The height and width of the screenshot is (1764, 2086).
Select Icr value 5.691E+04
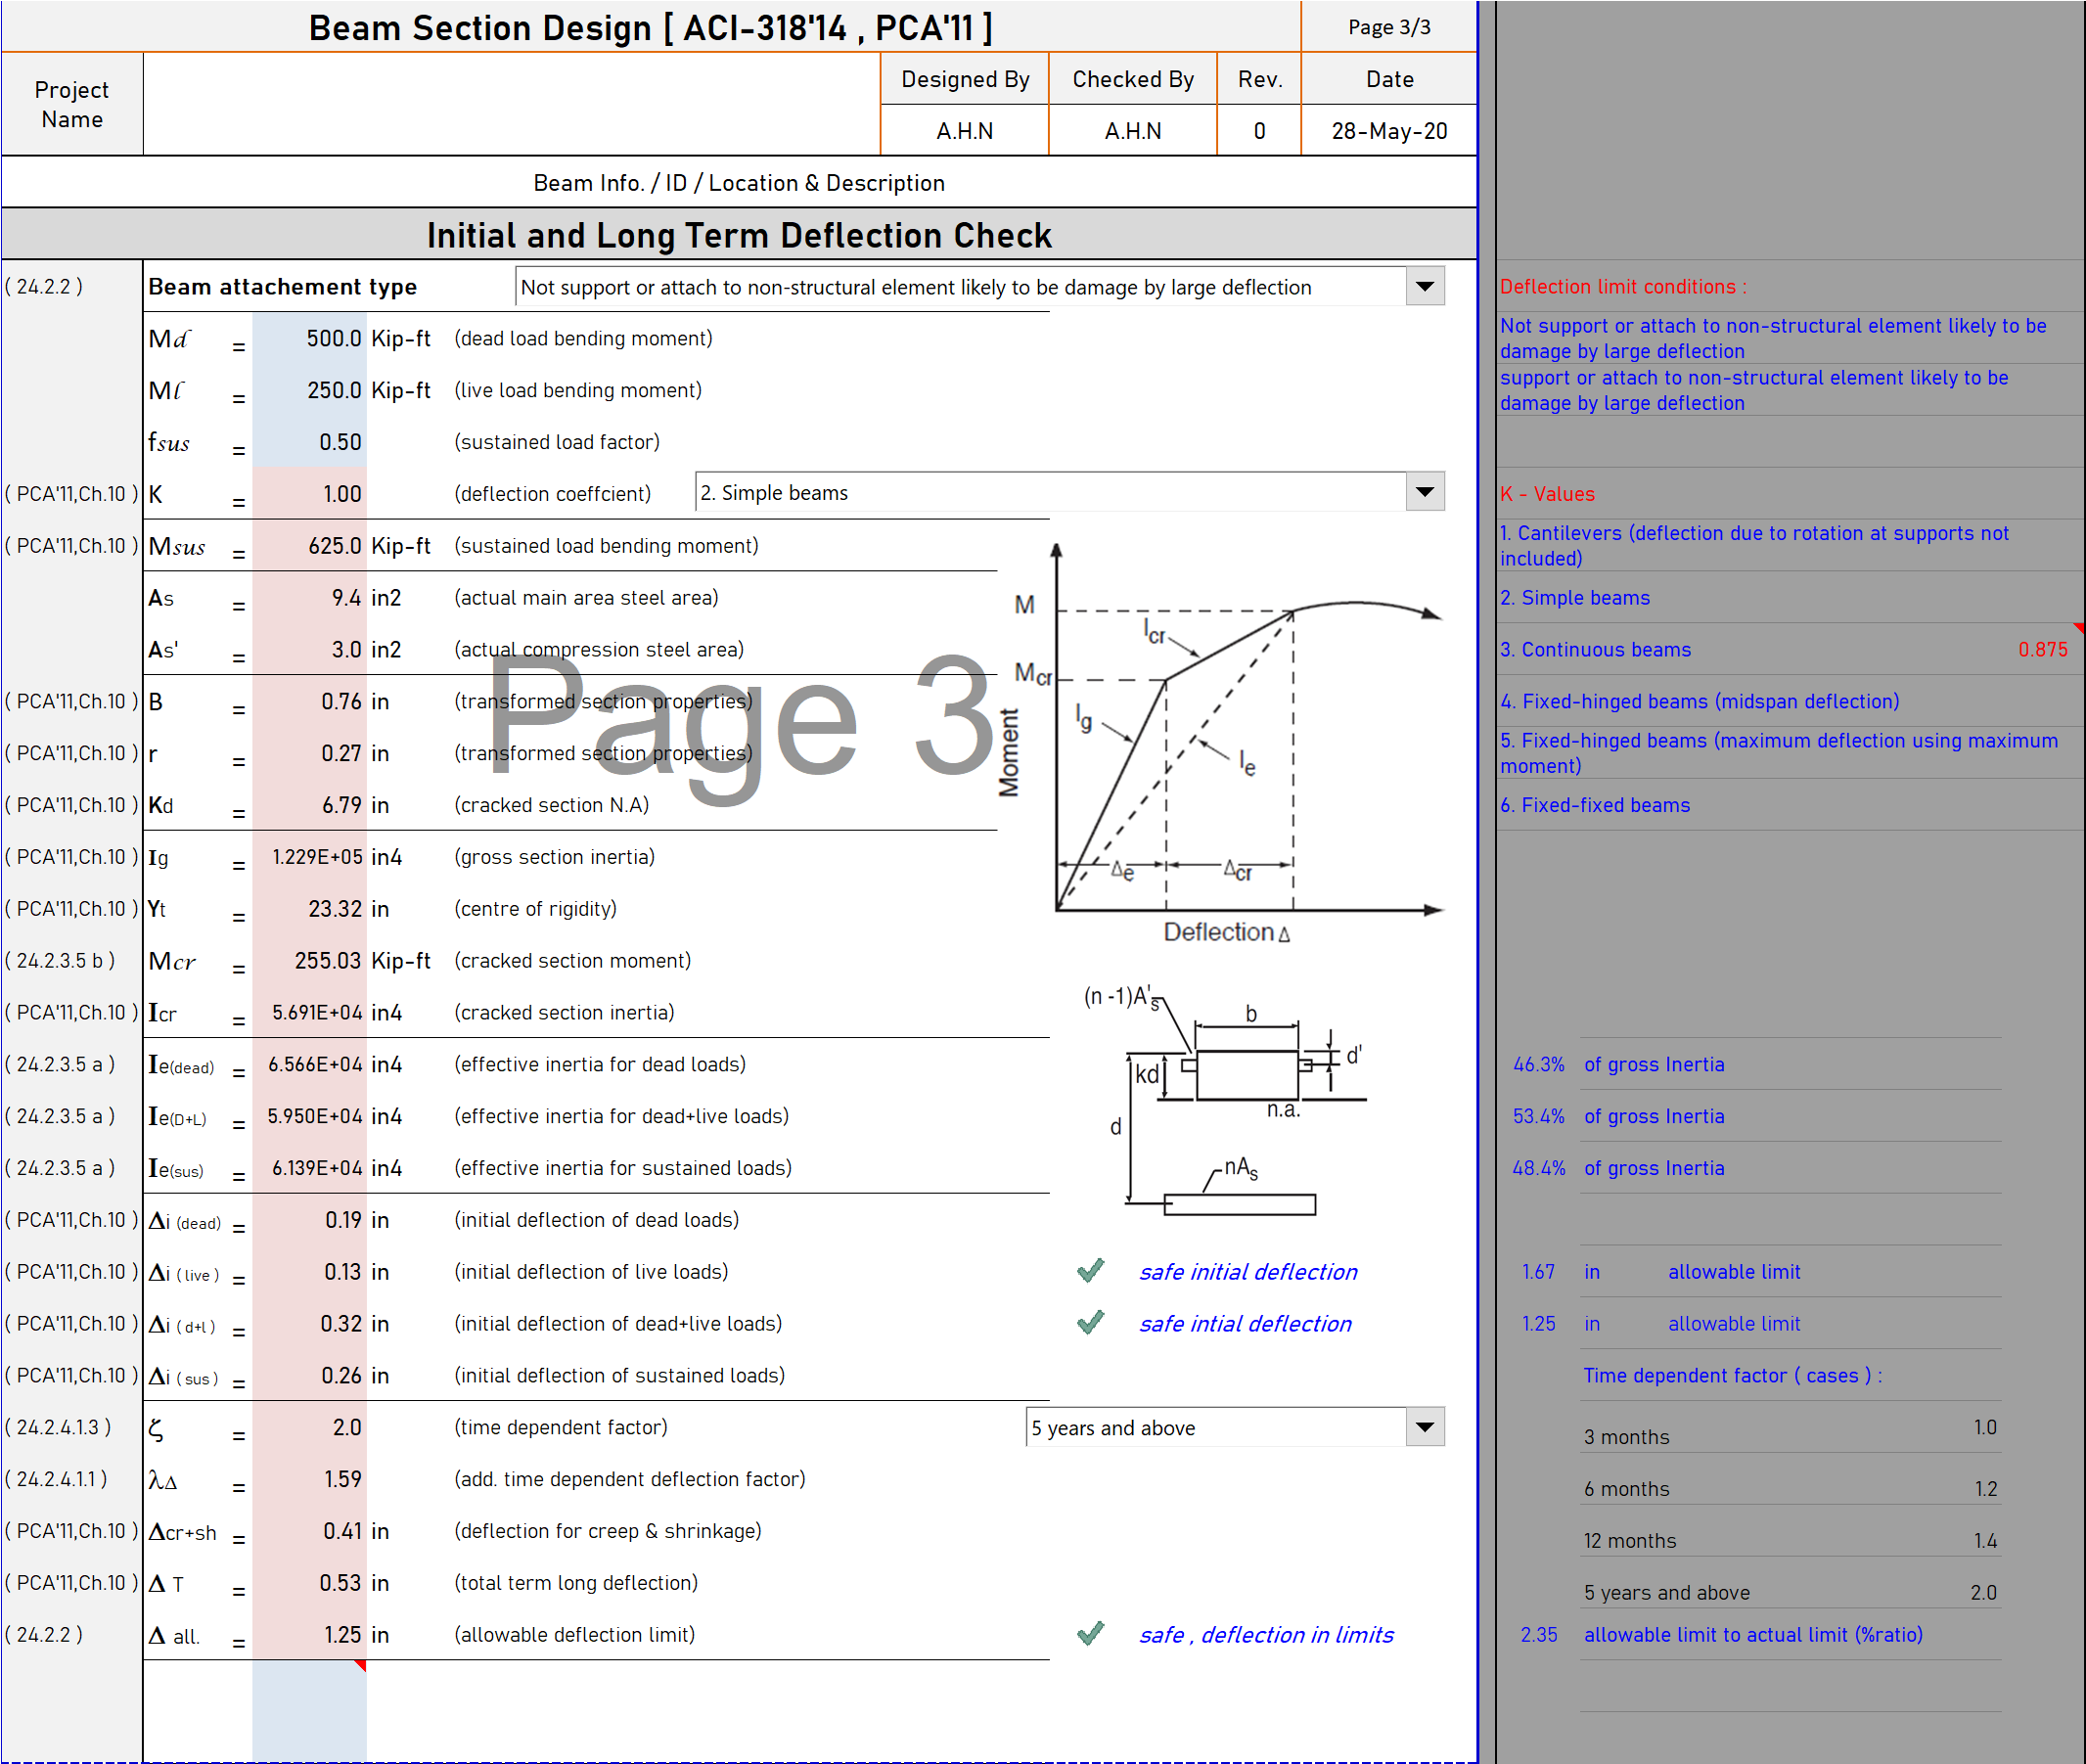pos(309,1013)
